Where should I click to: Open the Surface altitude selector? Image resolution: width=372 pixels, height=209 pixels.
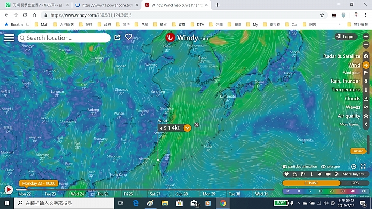[x=358, y=151]
